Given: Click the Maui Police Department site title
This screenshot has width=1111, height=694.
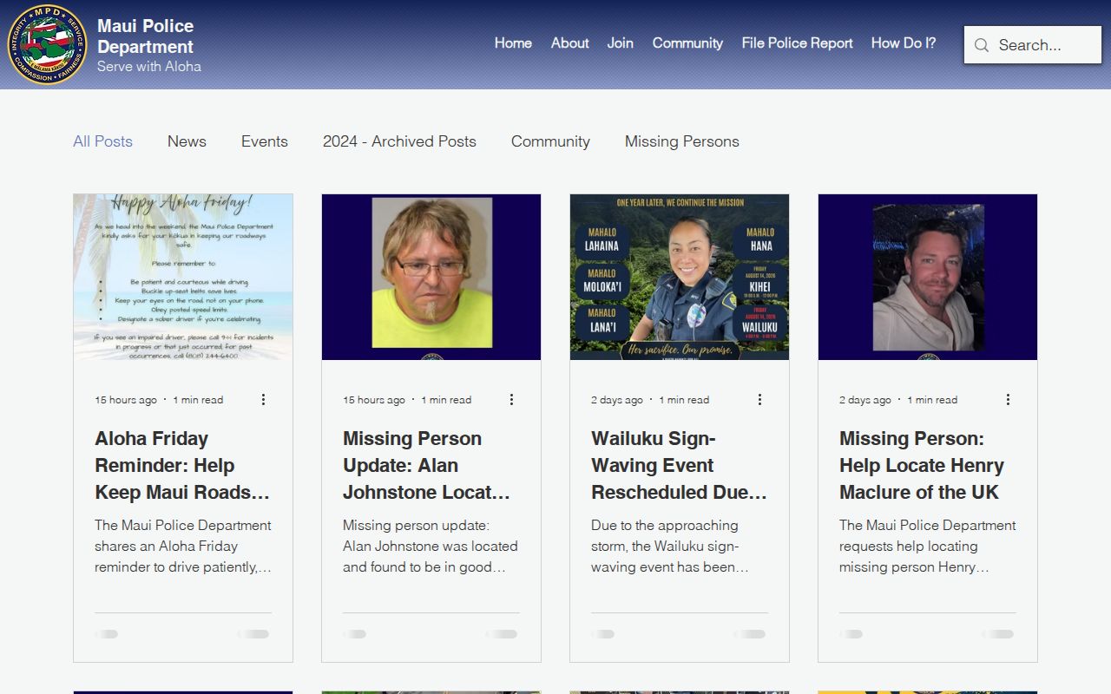Looking at the screenshot, I should click(x=146, y=36).
